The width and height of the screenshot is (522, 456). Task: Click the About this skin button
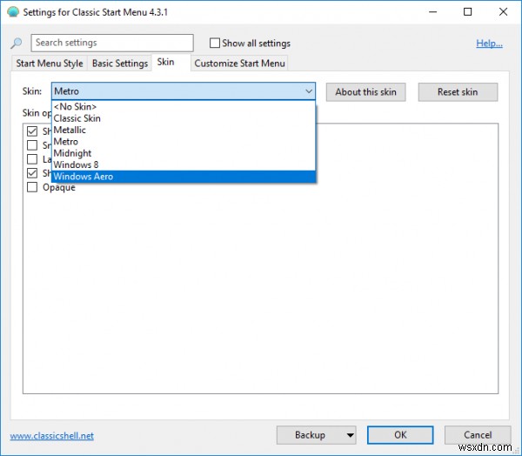click(365, 92)
